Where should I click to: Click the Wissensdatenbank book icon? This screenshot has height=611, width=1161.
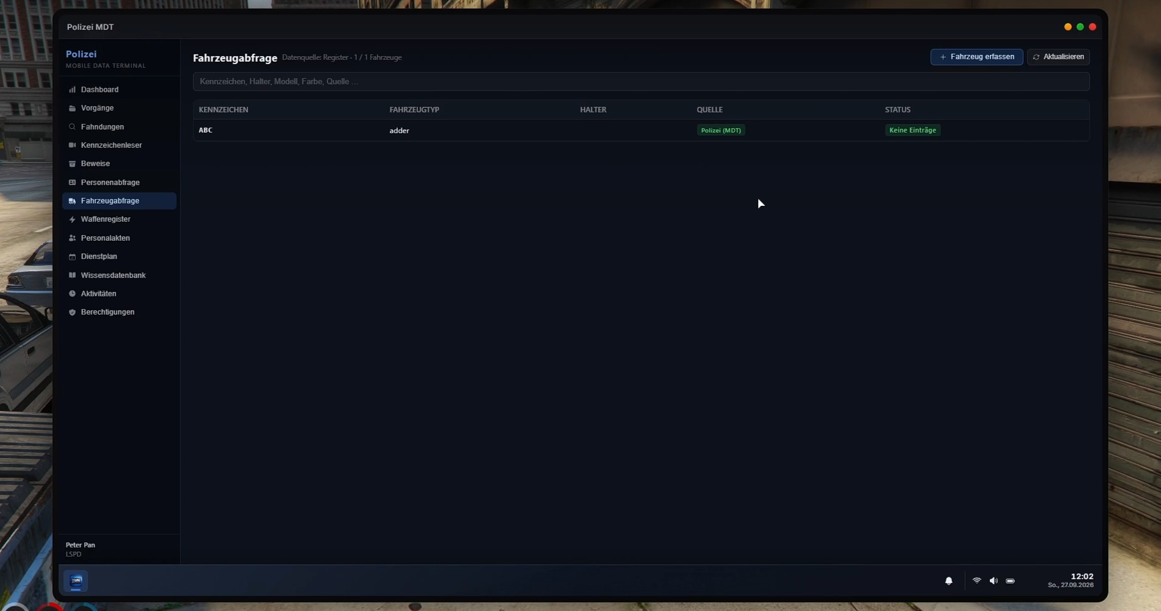[x=72, y=275]
